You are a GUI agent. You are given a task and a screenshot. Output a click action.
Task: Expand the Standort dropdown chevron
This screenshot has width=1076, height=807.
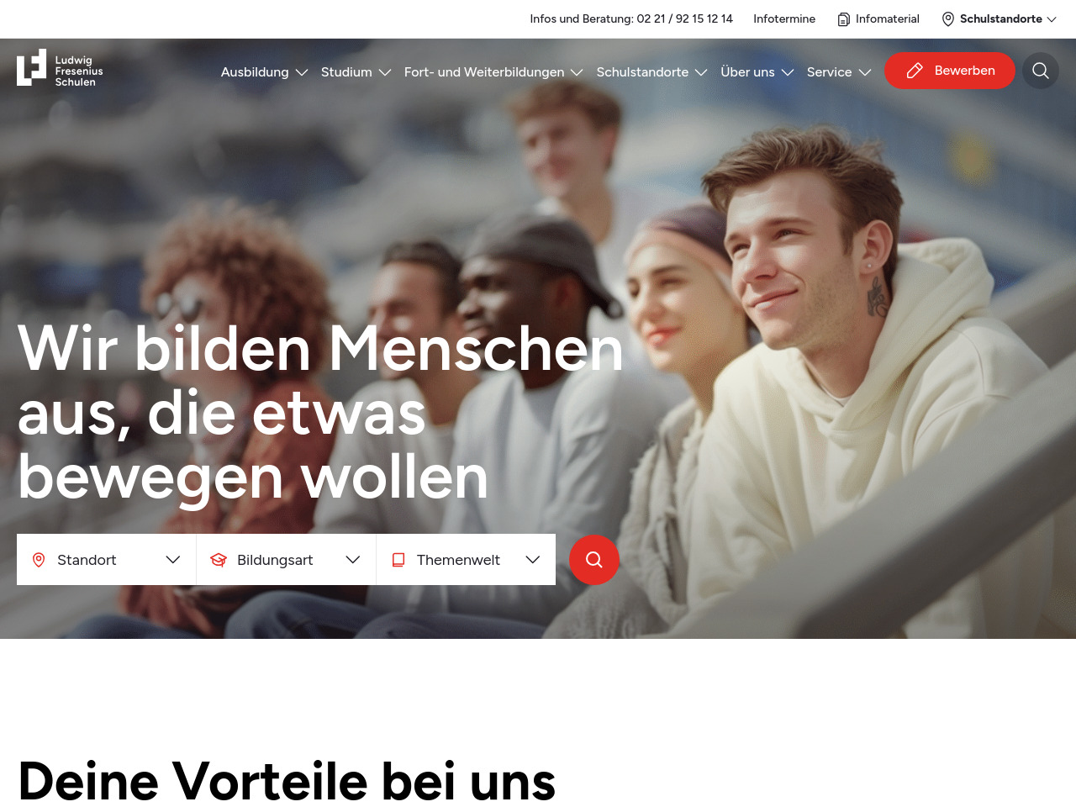pos(173,560)
